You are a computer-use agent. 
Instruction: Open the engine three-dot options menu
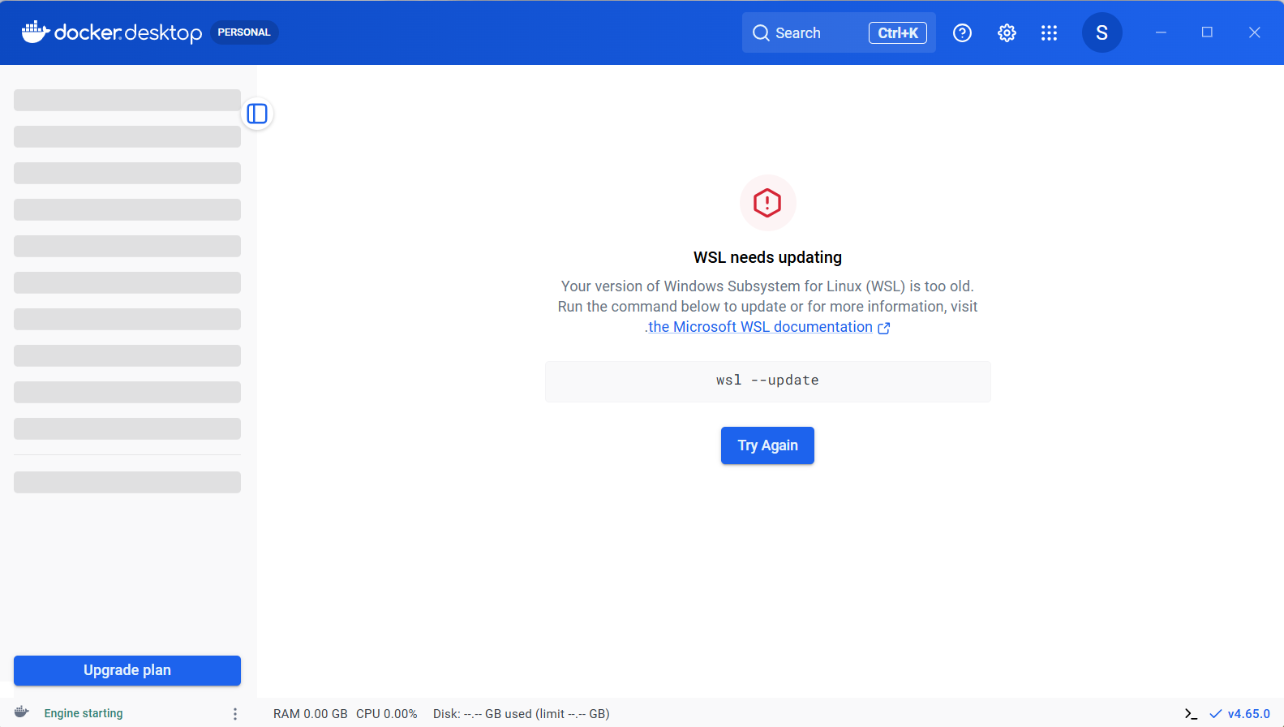[235, 714]
